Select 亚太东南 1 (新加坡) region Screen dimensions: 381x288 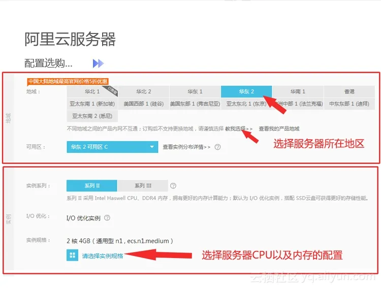click(x=92, y=104)
